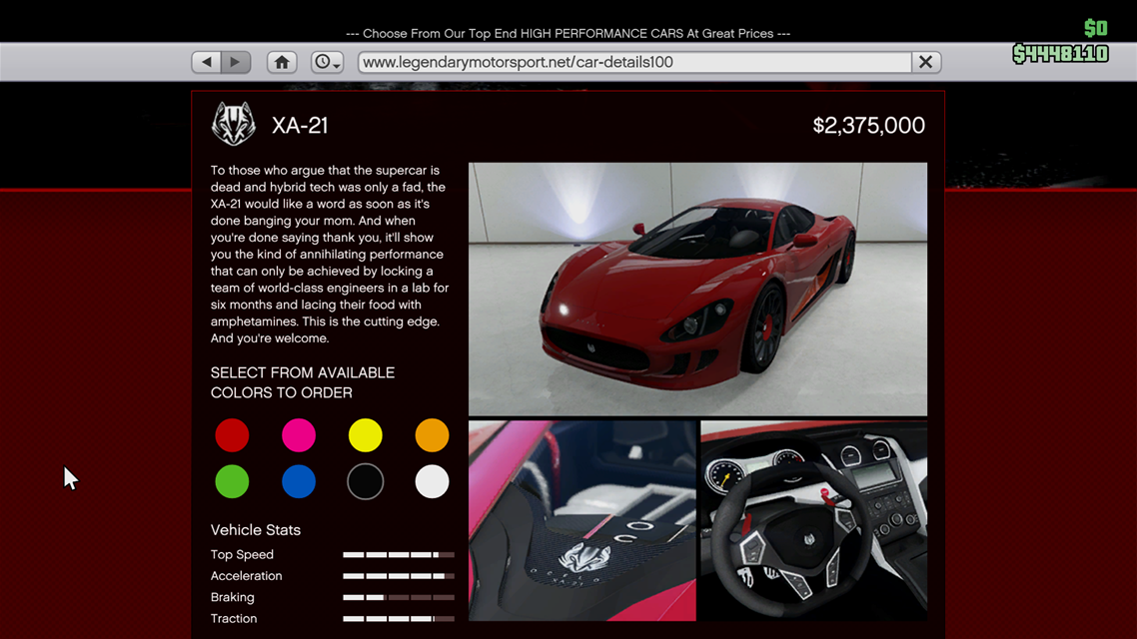Open the browsing history dropdown

[x=327, y=62]
